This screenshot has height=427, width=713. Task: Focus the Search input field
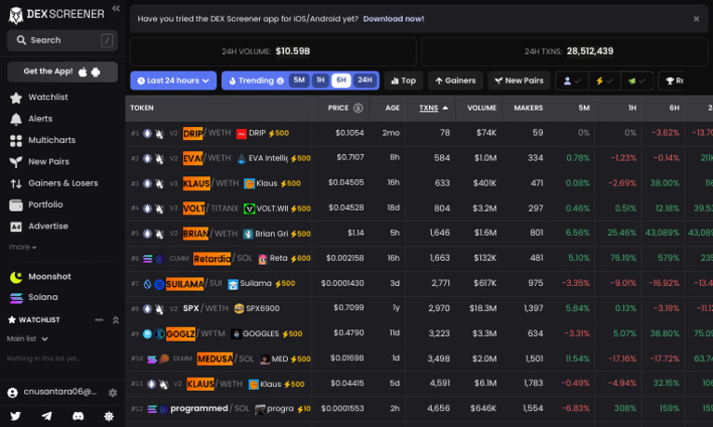[x=62, y=41]
